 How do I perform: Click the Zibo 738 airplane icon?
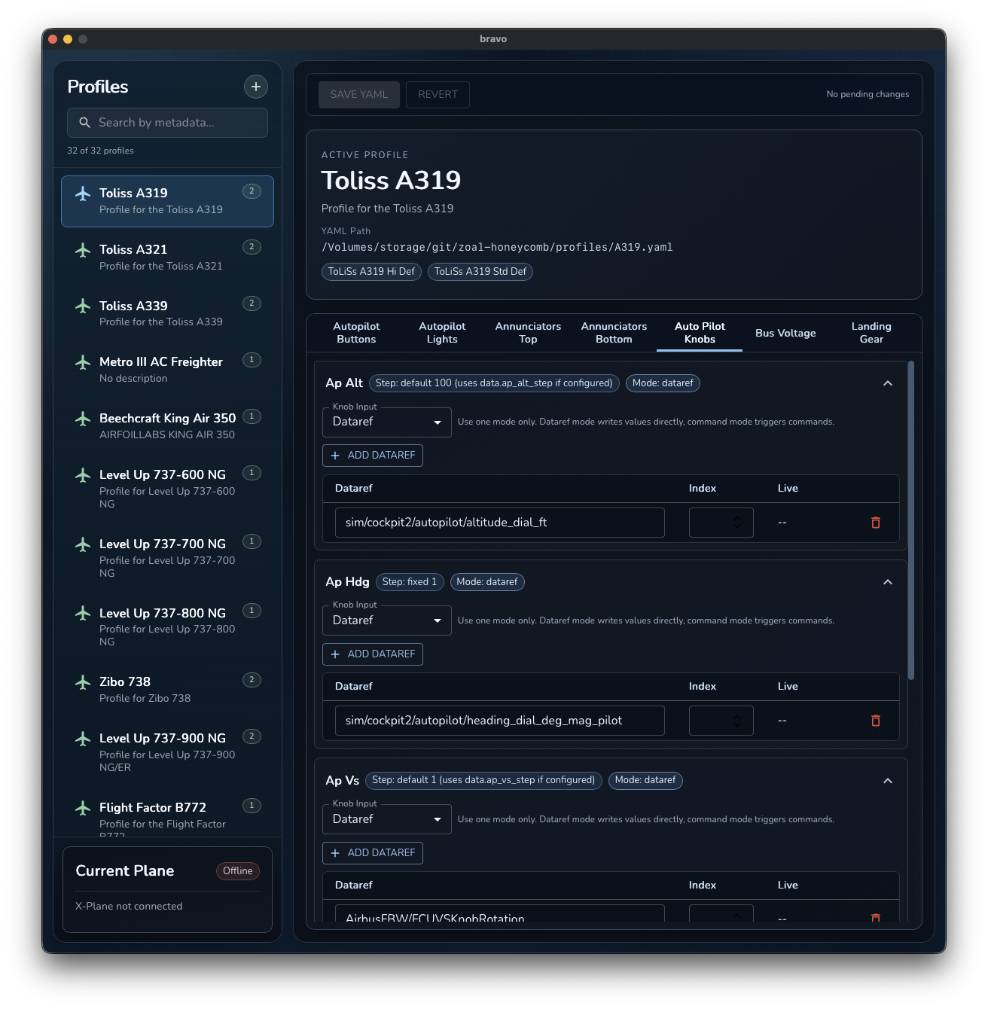83,682
